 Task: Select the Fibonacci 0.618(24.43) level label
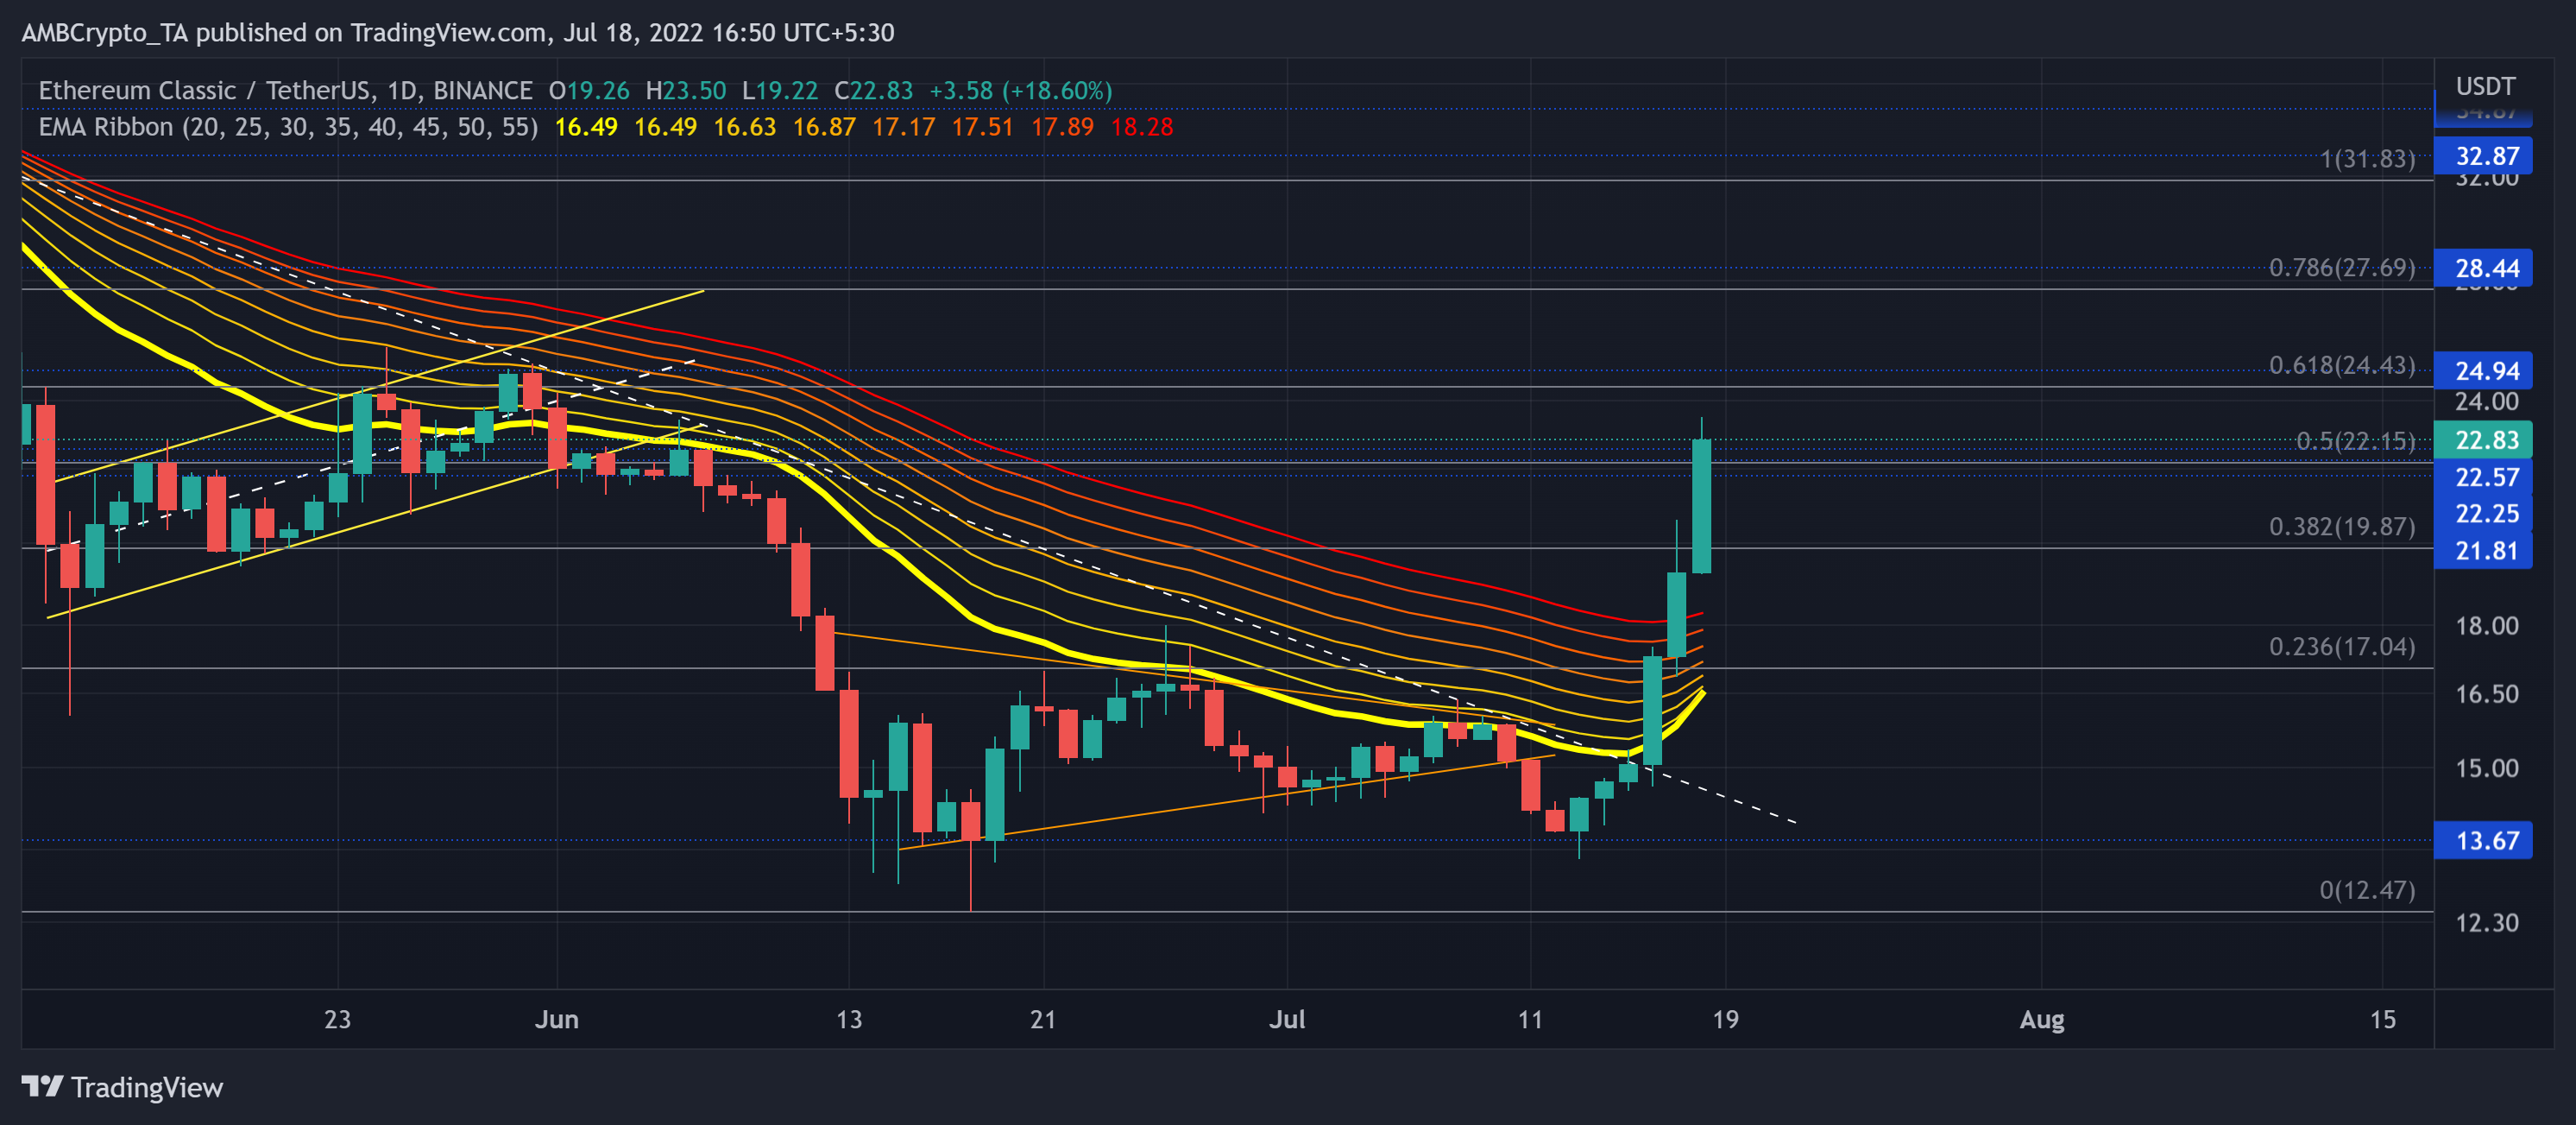[2342, 364]
